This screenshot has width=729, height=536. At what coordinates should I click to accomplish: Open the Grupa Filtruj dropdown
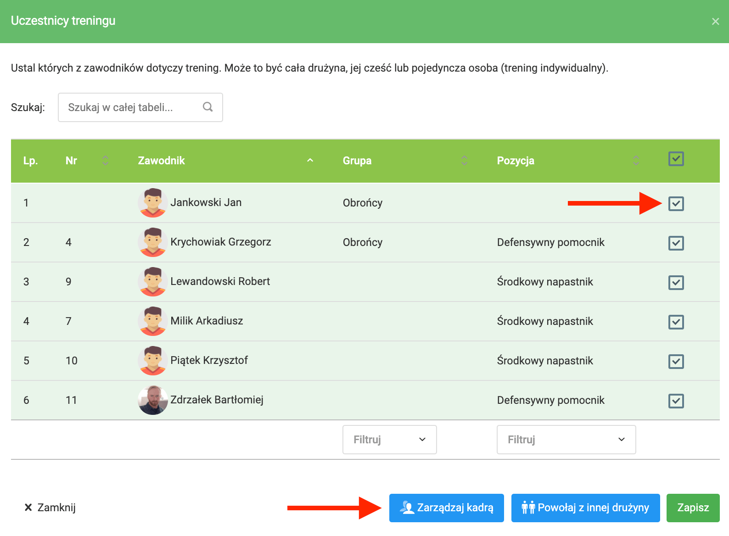[x=389, y=440]
